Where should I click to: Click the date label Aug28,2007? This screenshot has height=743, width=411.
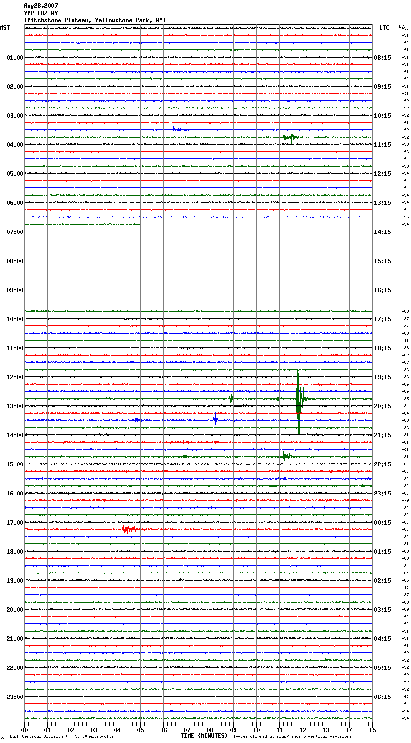[41, 6]
